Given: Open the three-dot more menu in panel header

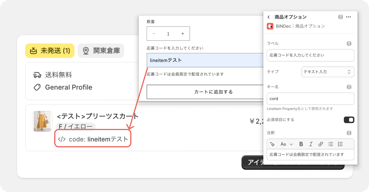Looking at the screenshot, I should 348,17.
